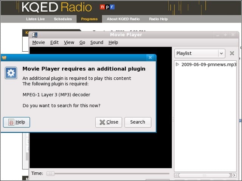Open the Edit menu in Movie Player

tap(54, 42)
